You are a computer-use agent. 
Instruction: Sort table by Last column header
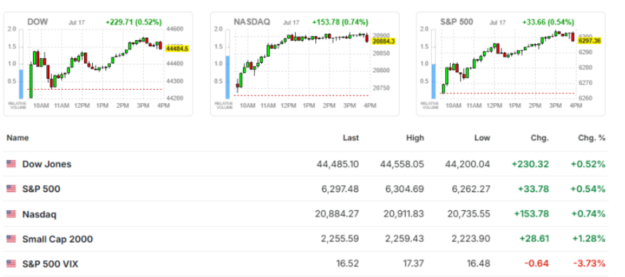[350, 138]
